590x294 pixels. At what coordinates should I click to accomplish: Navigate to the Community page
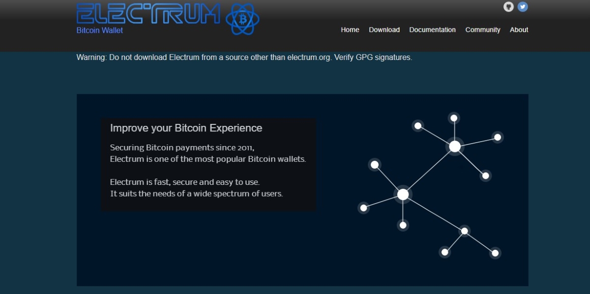click(483, 29)
